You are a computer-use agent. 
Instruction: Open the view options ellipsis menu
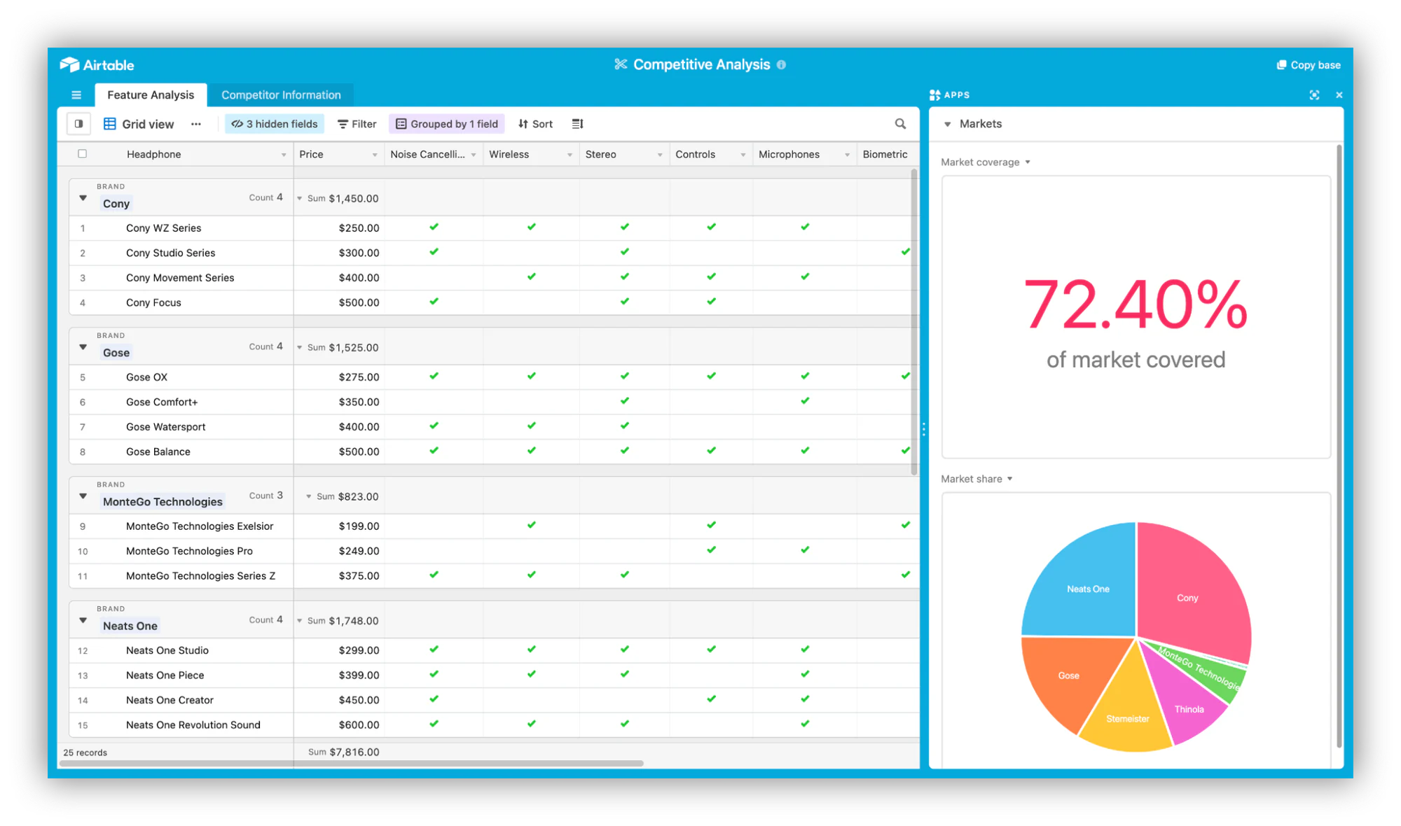pyautogui.click(x=196, y=124)
